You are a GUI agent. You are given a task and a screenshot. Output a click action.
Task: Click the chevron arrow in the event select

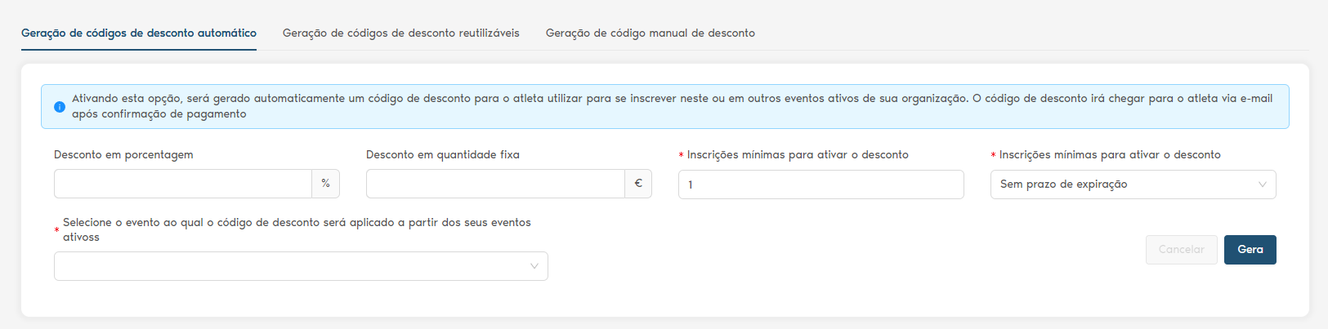point(534,266)
